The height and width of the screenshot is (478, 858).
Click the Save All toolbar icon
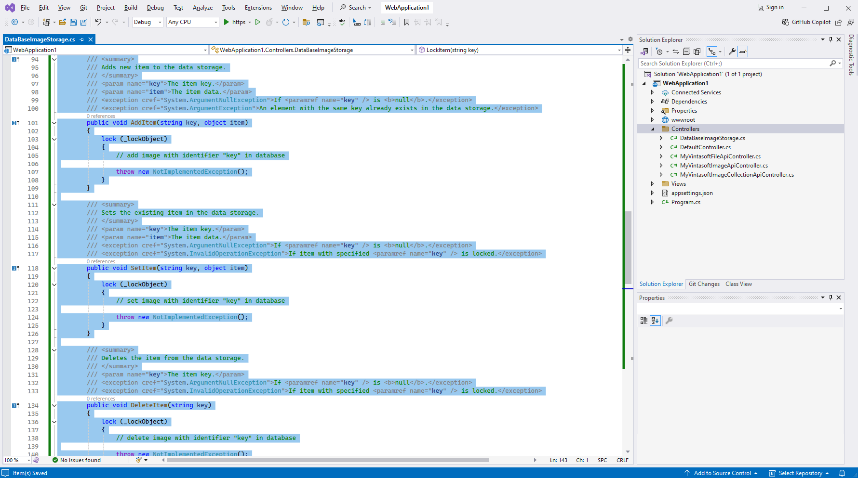coord(84,22)
